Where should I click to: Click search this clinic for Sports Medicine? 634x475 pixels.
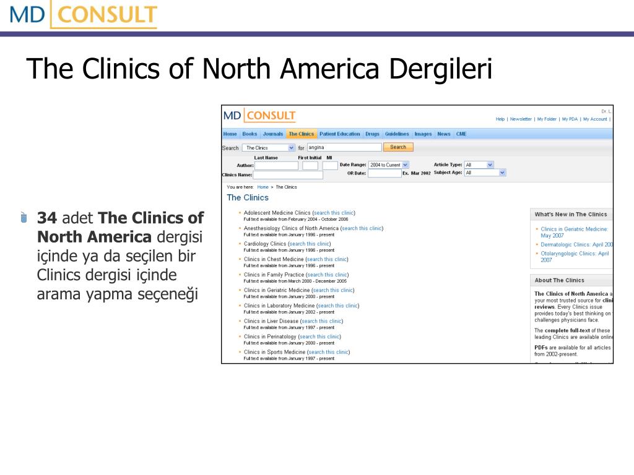[x=328, y=352]
